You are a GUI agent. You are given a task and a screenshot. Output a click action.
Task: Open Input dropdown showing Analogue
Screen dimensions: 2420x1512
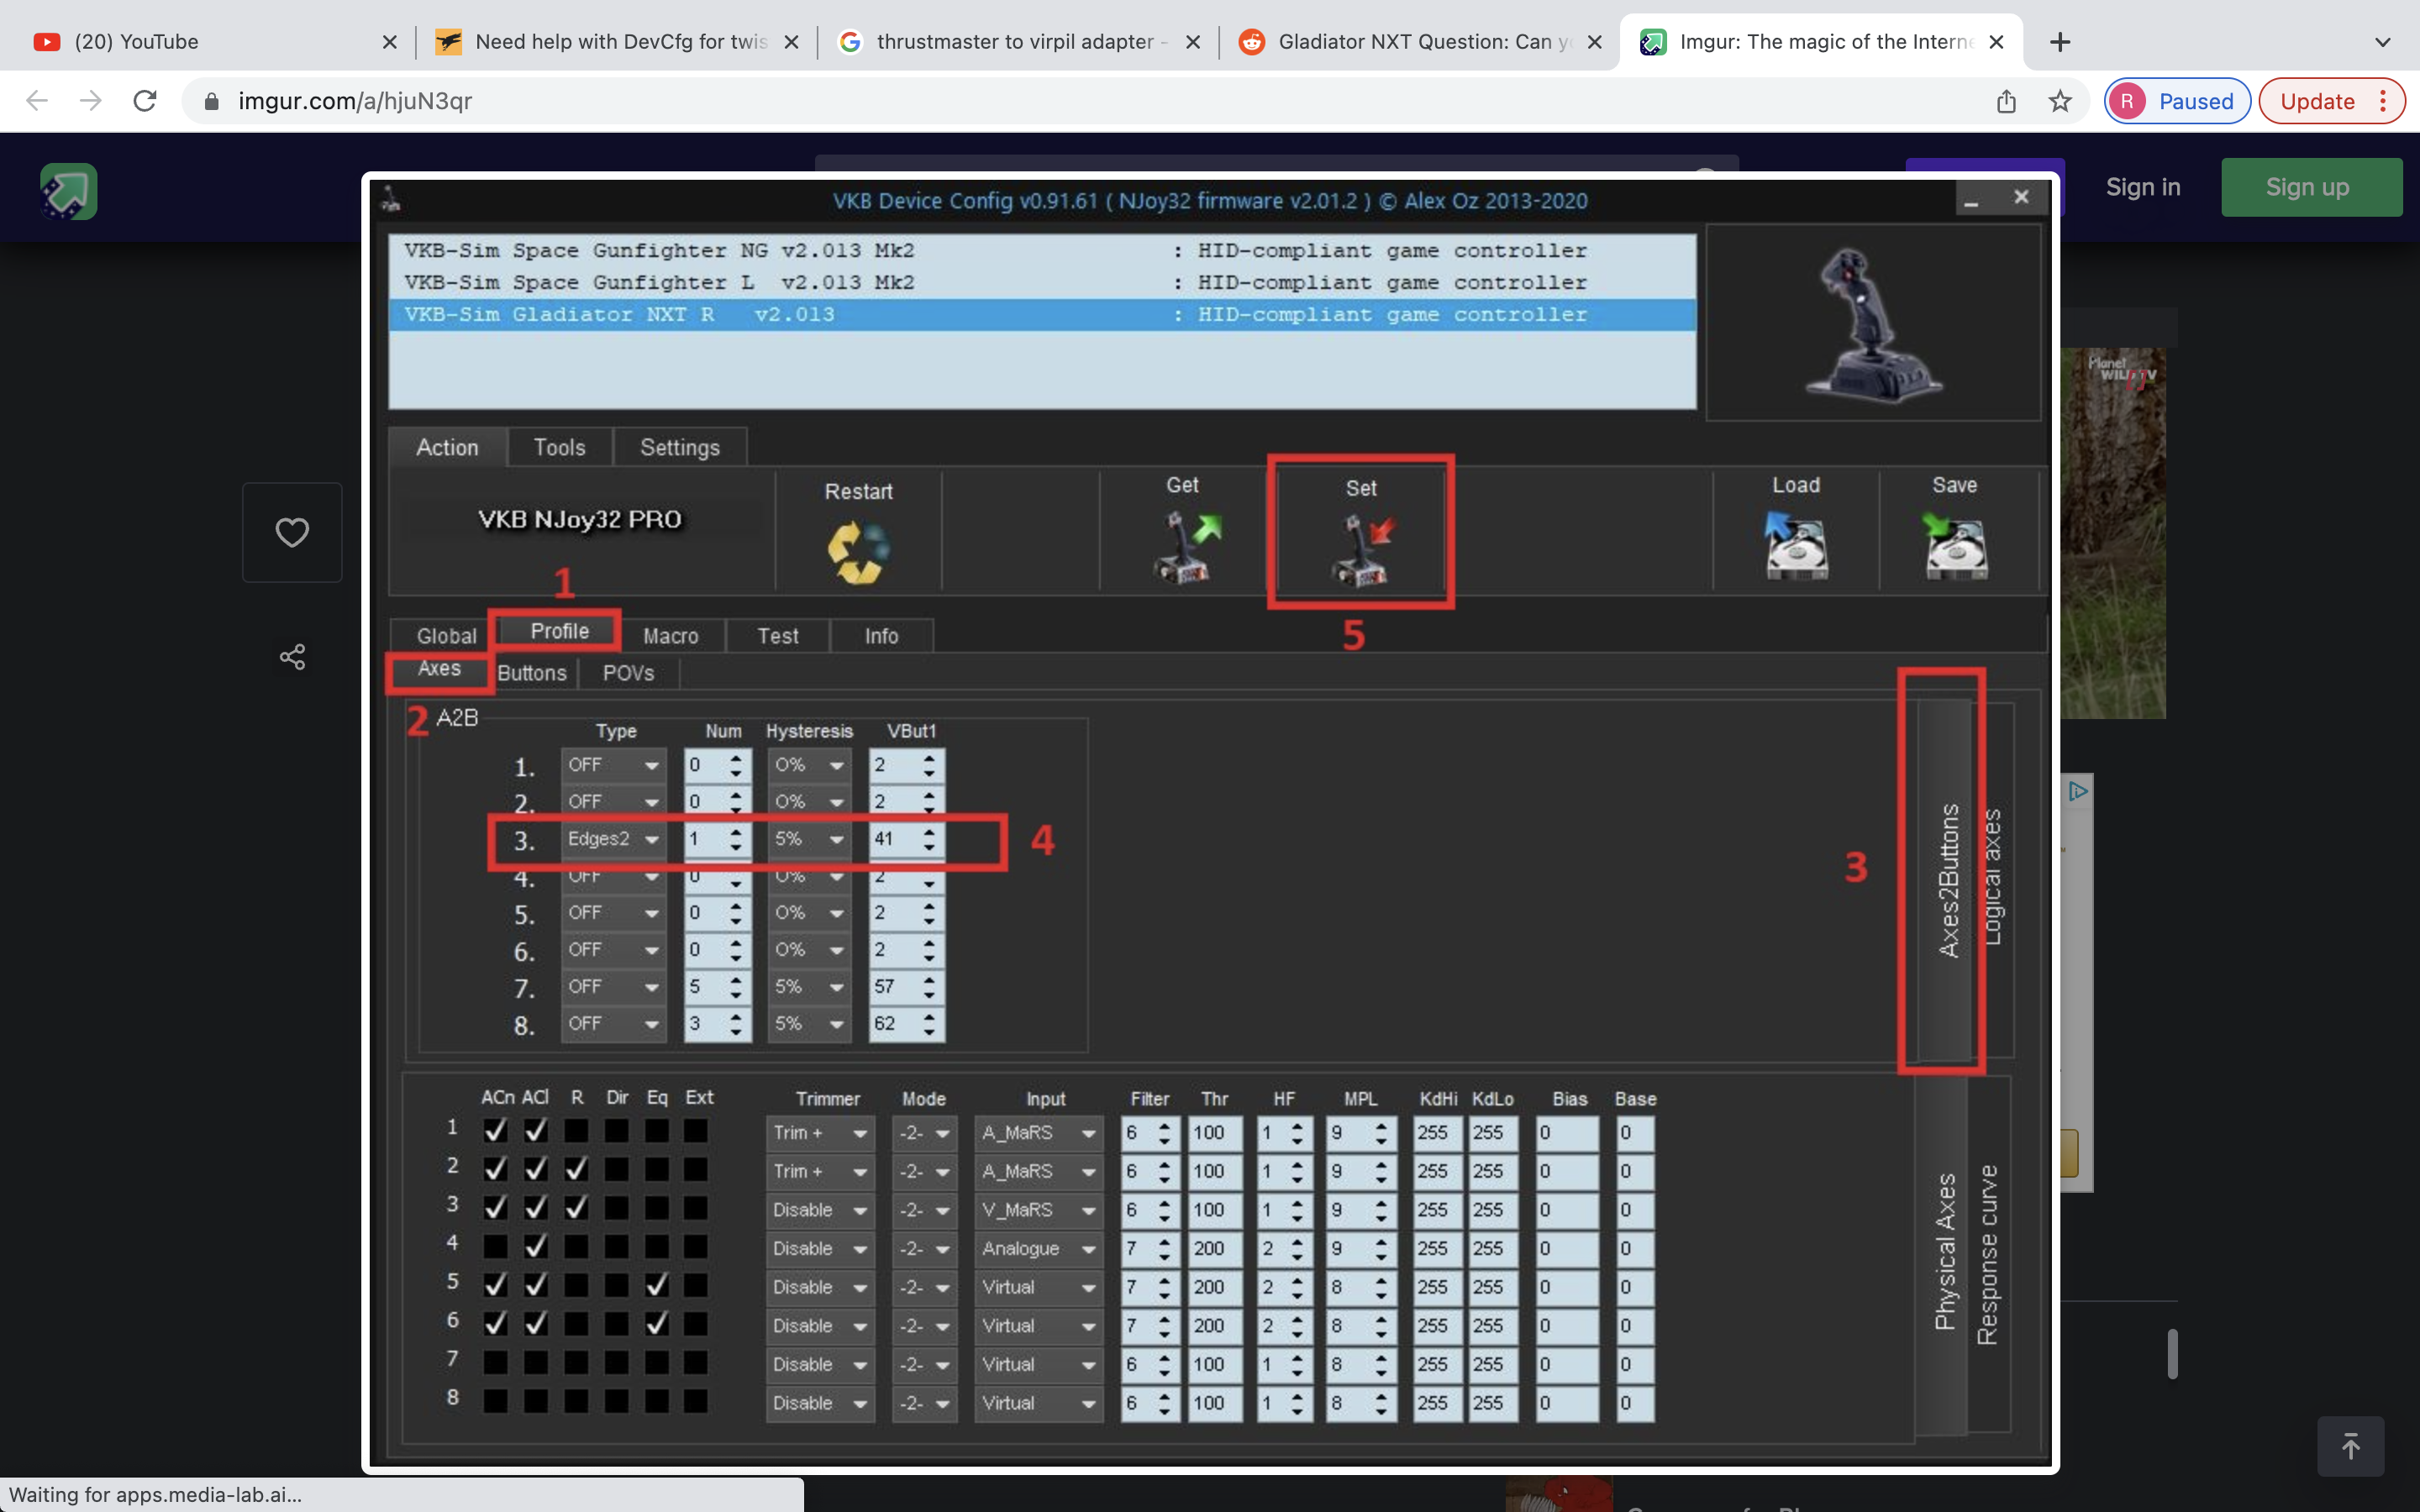pos(1038,1249)
